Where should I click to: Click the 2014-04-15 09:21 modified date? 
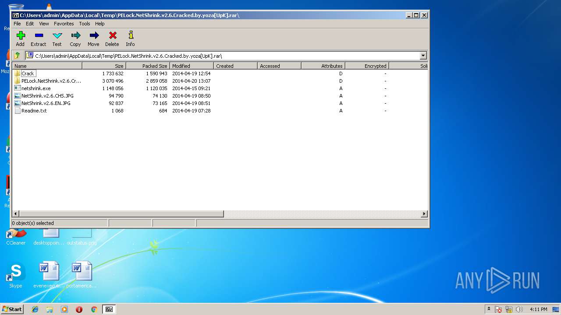point(191,88)
